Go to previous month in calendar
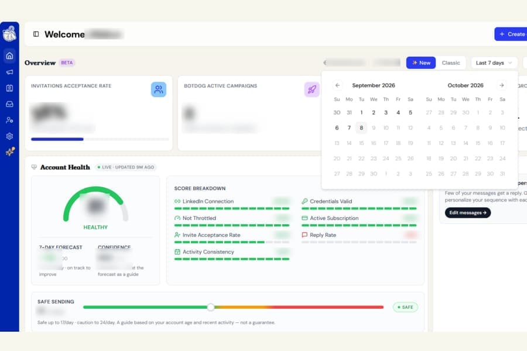Screen dimensions: 527x351 click(x=337, y=85)
